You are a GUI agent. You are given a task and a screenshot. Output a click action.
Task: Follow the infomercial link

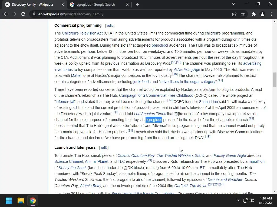(x=65, y=102)
